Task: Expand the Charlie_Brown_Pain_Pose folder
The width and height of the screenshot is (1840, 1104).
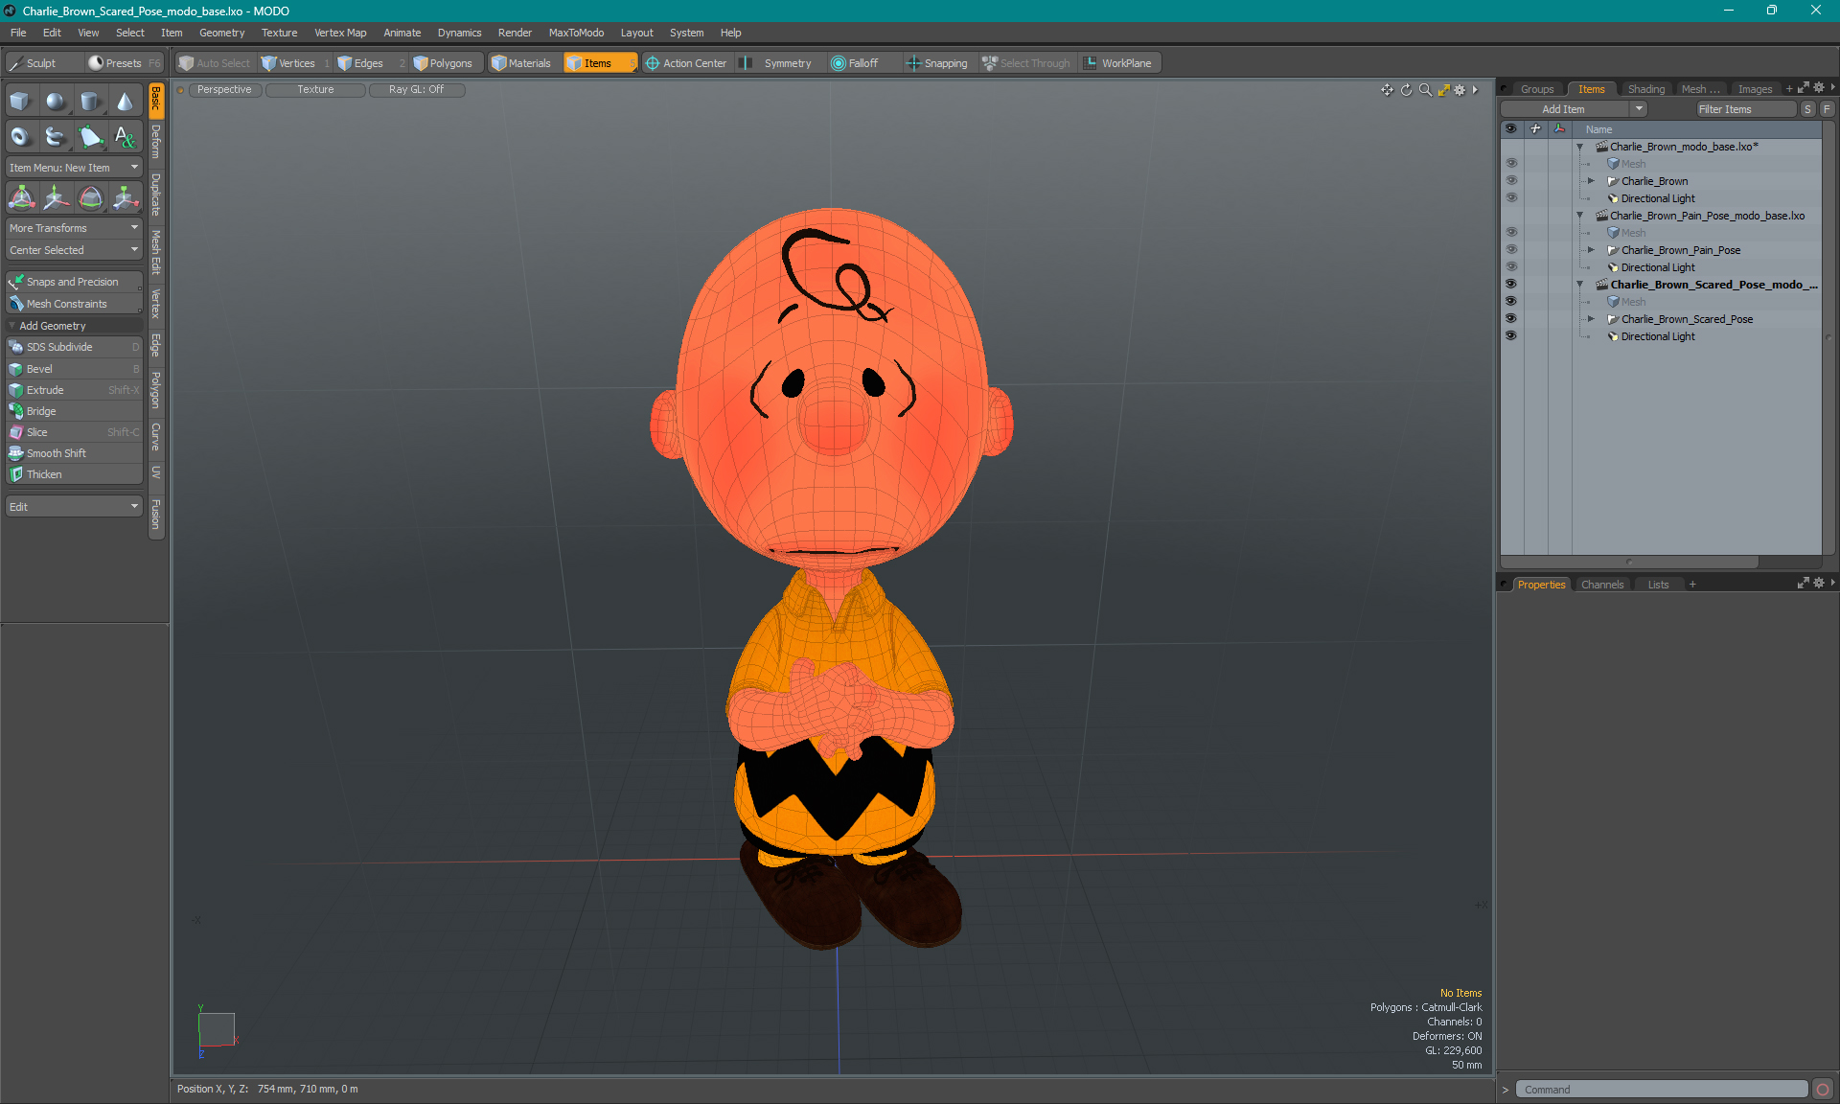Action: (x=1591, y=250)
